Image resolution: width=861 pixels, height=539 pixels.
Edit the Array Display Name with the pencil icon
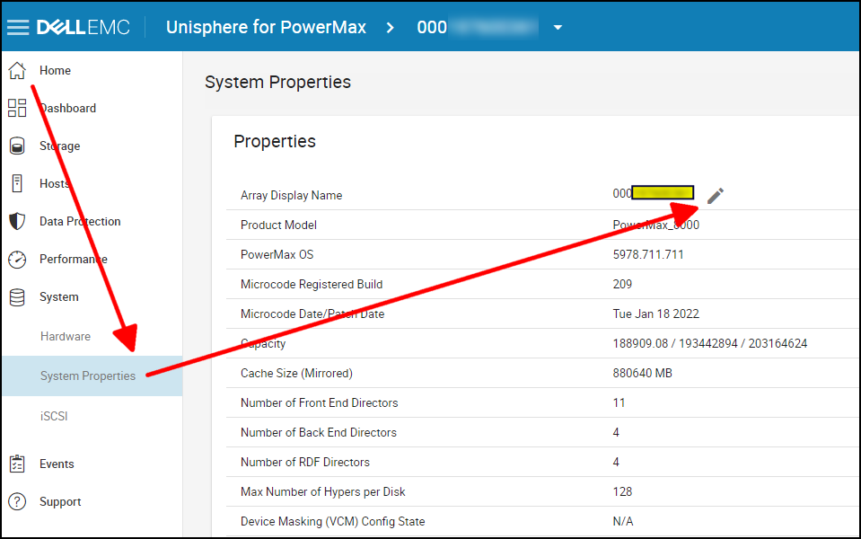pyautogui.click(x=714, y=194)
